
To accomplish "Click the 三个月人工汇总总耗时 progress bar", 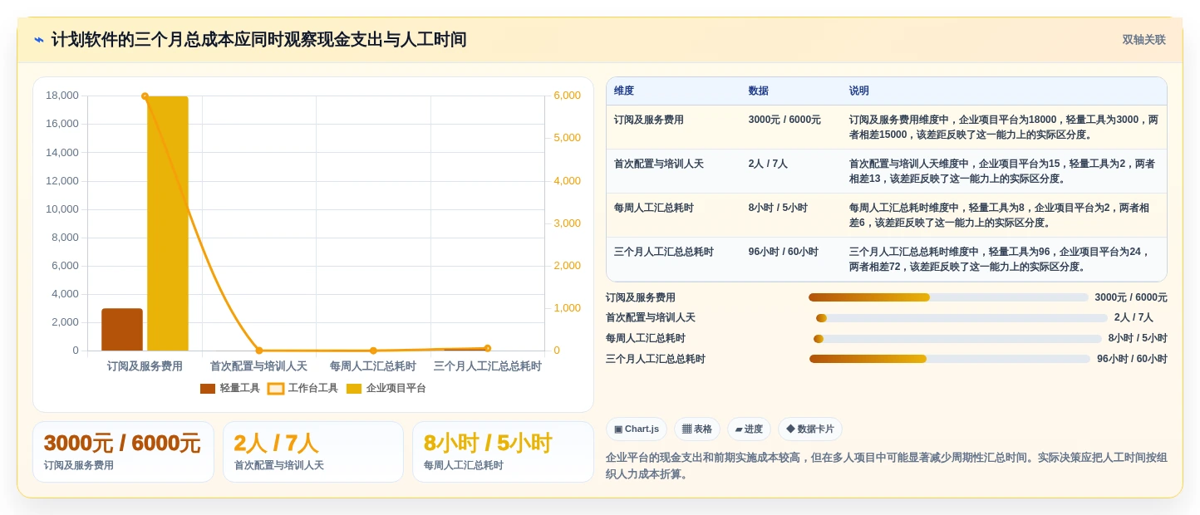I will click(x=950, y=359).
